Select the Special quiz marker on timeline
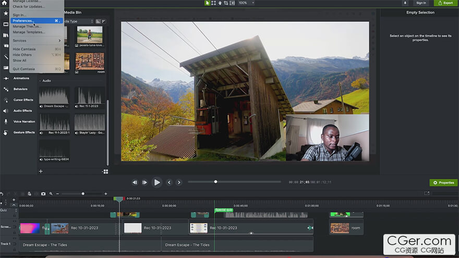This screenshot has width=459, height=258. click(224, 210)
